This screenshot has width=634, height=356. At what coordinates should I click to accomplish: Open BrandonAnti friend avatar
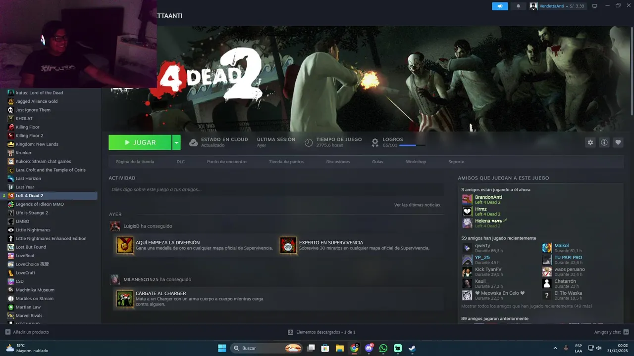[x=467, y=199]
